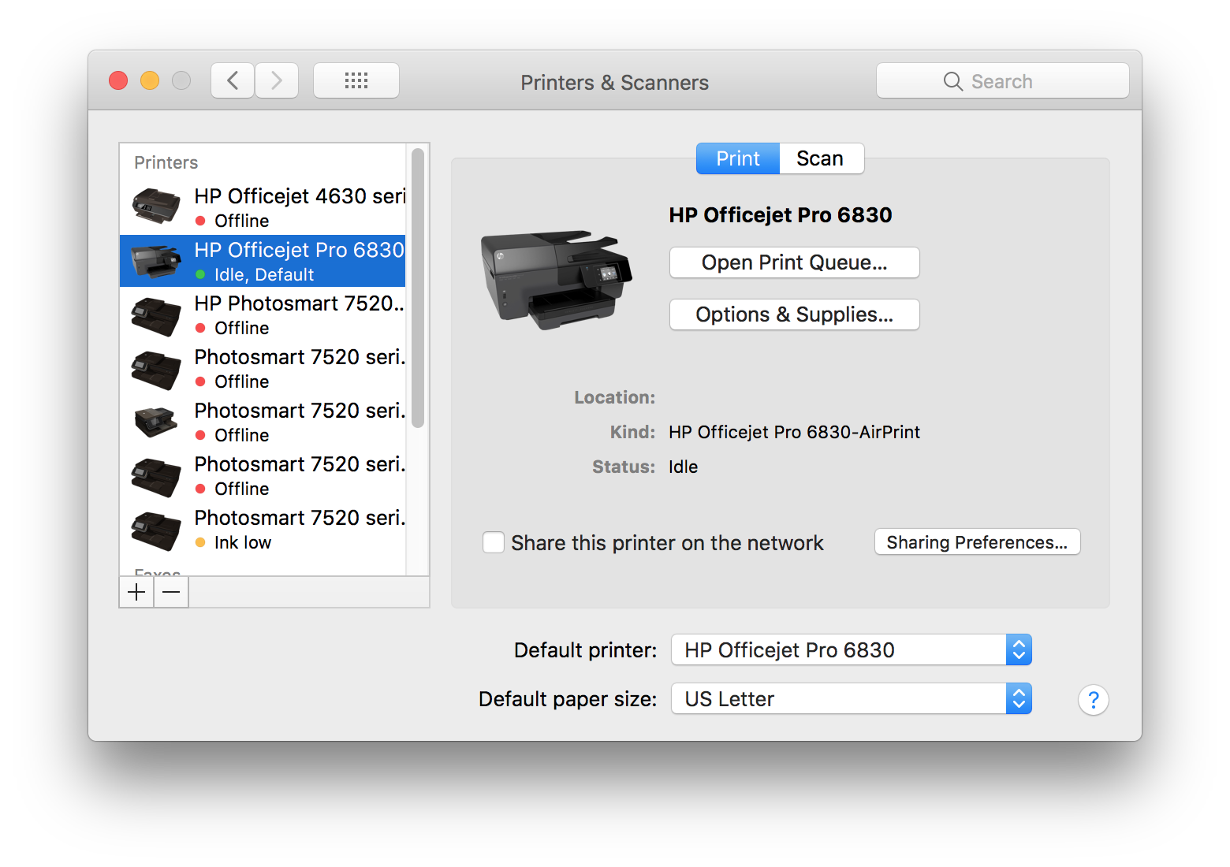
Task: Show all preferences grid icon
Action: (356, 80)
